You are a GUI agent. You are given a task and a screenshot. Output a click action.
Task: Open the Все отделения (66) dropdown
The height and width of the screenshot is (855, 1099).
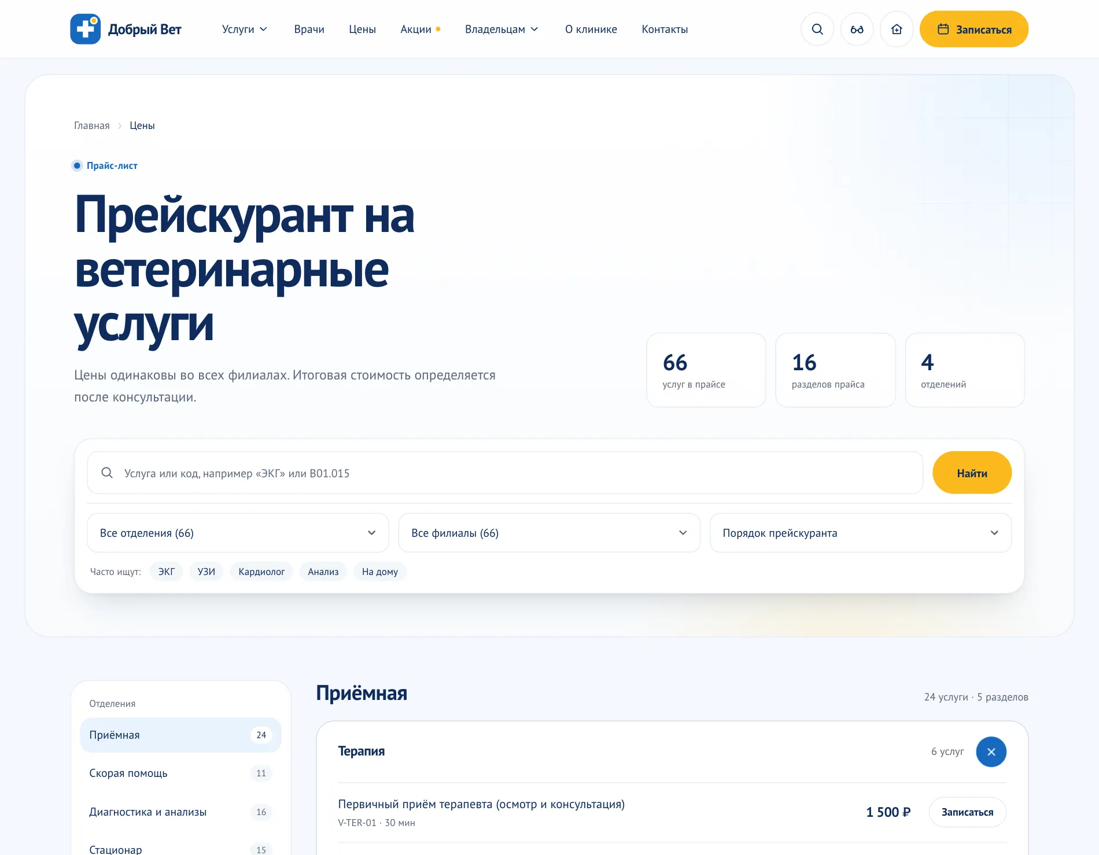click(238, 533)
